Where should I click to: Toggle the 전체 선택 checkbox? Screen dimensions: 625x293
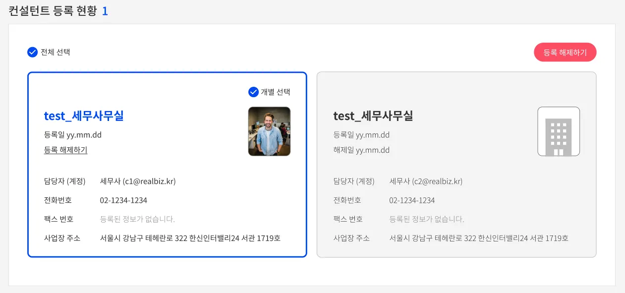[33, 52]
